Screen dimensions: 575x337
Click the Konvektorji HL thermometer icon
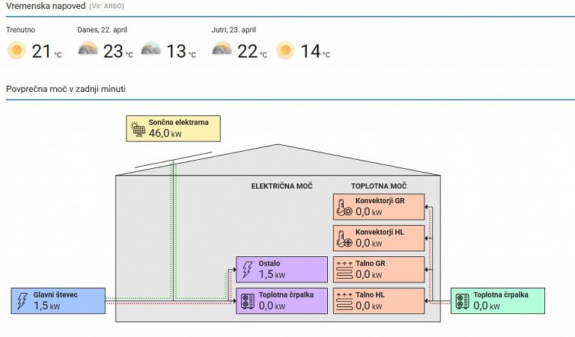(x=344, y=238)
